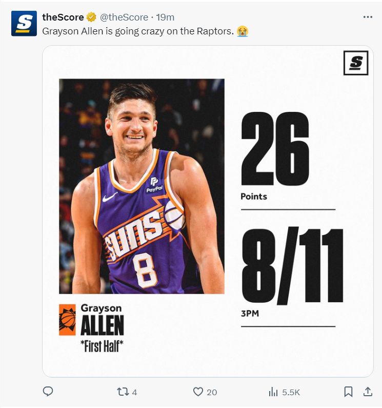Like the tweet with the heart icon
The image size is (382, 408).
coord(198,392)
